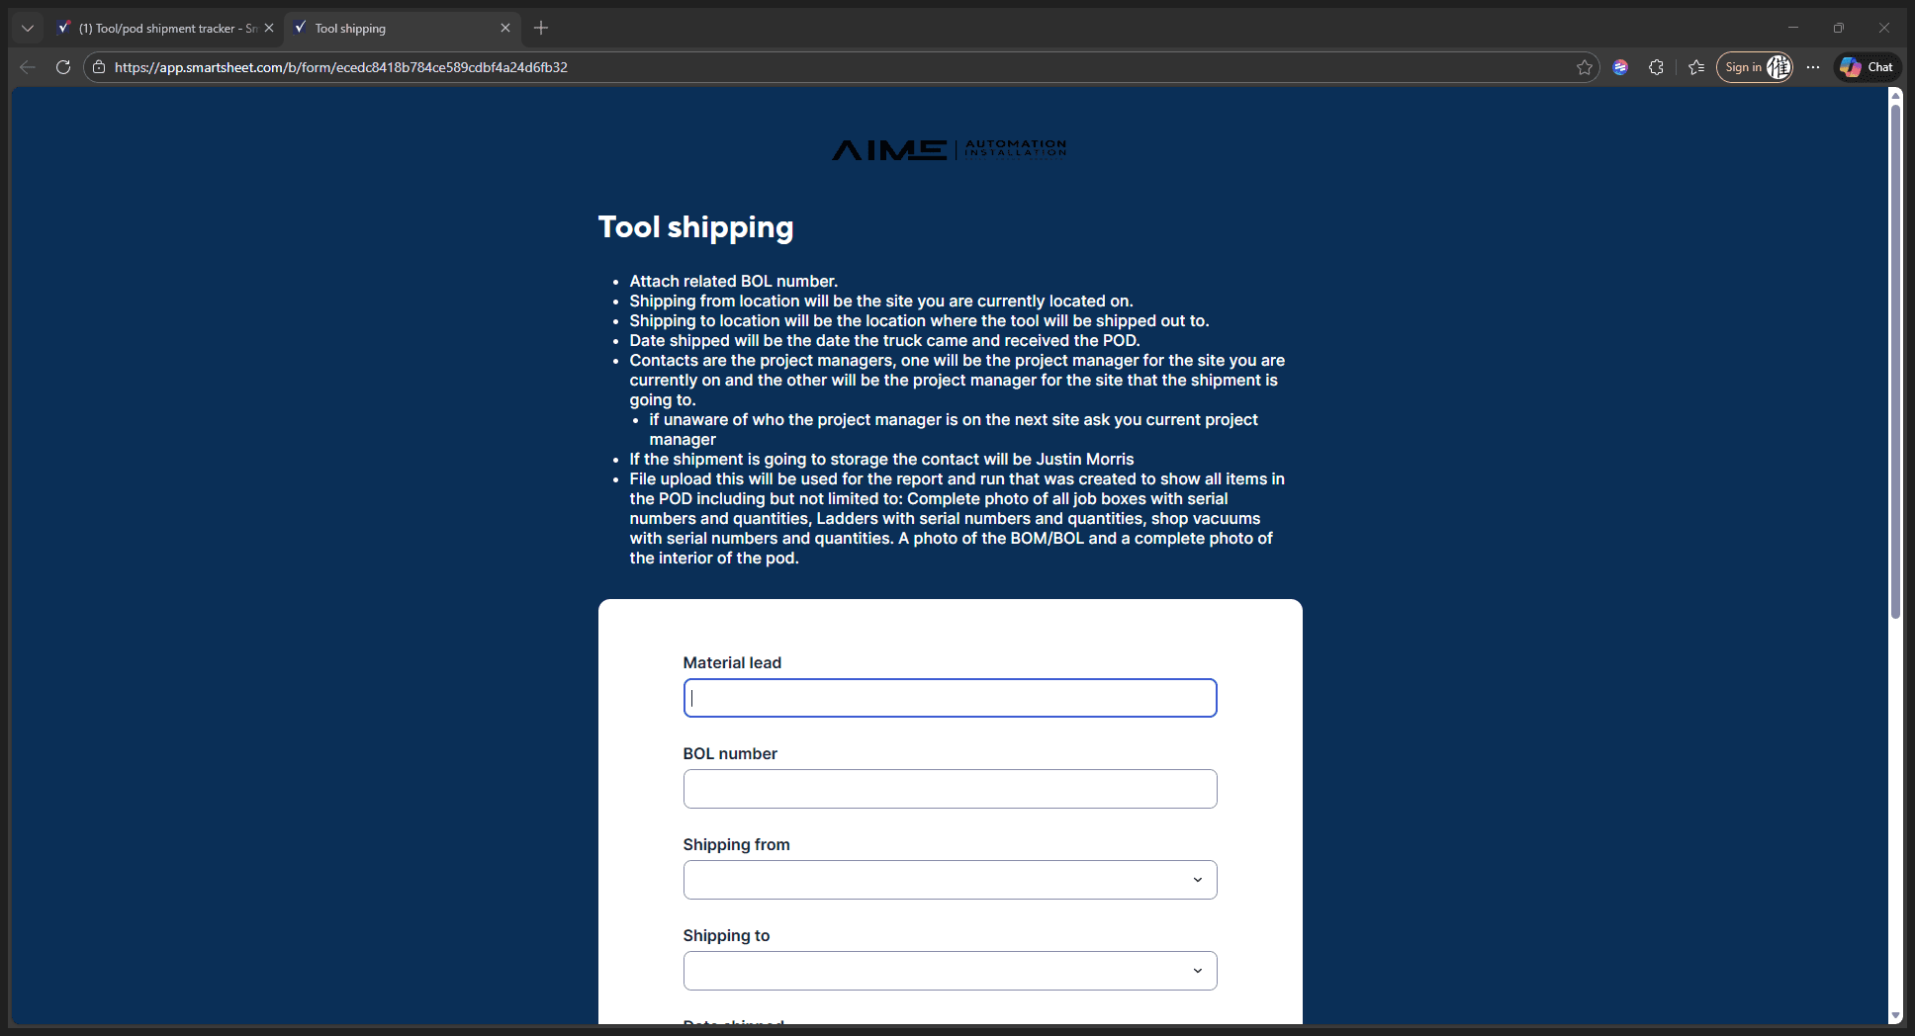Switch to Tool/pod shipment tracker tab
Viewport: 1915px width, 1036px height.
(x=166, y=29)
